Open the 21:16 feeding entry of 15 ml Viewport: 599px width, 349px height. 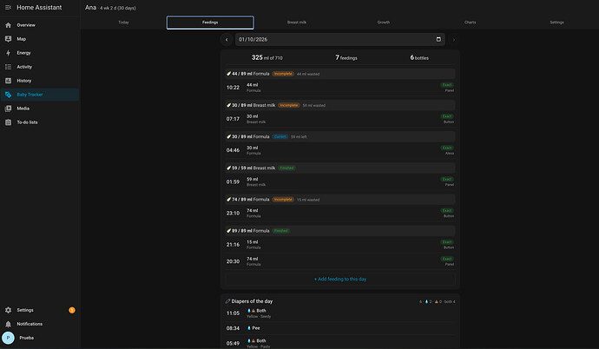340,244
